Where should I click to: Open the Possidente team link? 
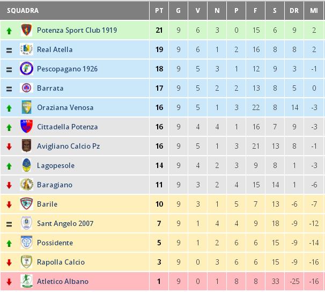(55, 243)
